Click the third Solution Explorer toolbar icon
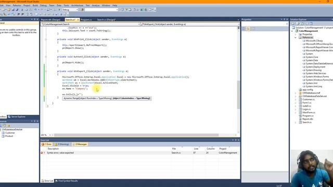333x187 pixels. click(302, 24)
